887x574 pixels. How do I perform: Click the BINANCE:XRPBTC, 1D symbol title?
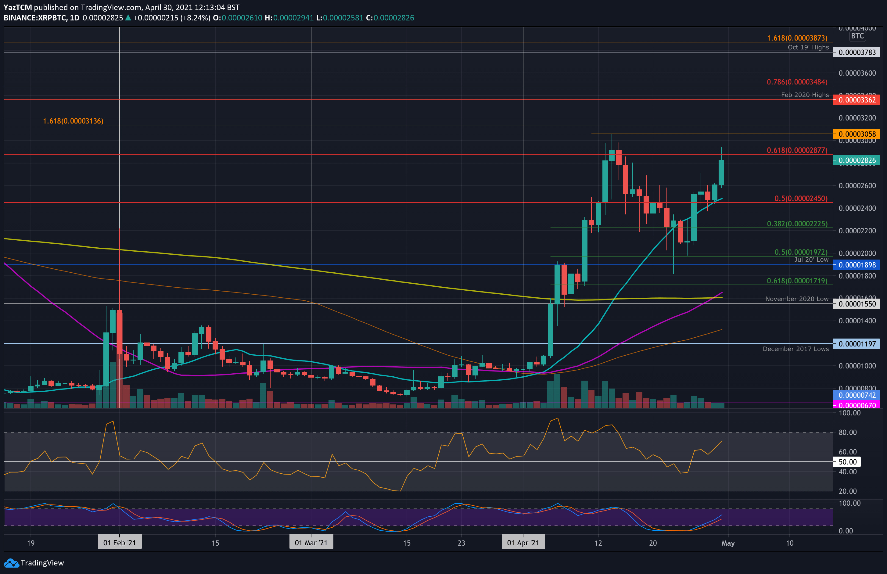tap(41, 18)
